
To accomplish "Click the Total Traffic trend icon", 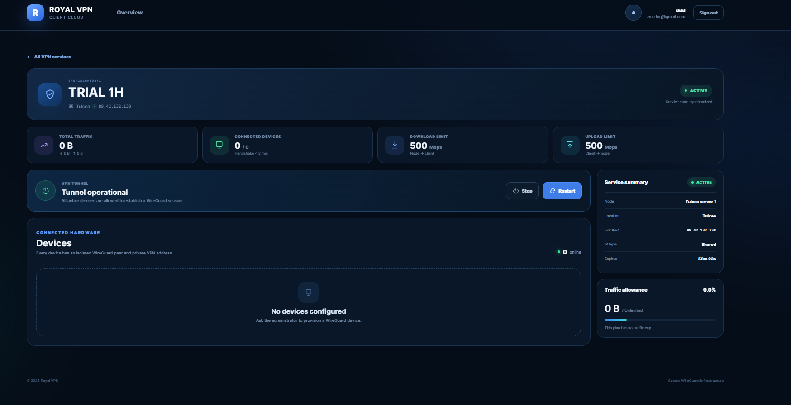I will (x=44, y=145).
